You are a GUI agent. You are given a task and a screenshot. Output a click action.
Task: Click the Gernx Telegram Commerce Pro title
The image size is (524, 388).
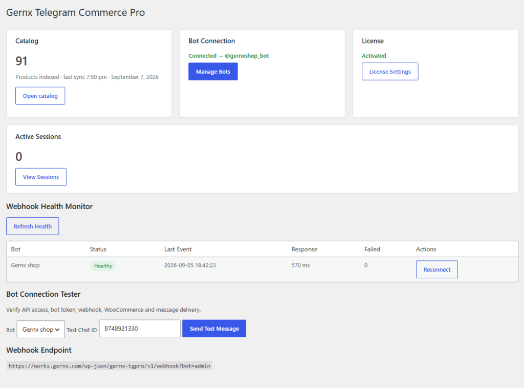[x=76, y=13]
